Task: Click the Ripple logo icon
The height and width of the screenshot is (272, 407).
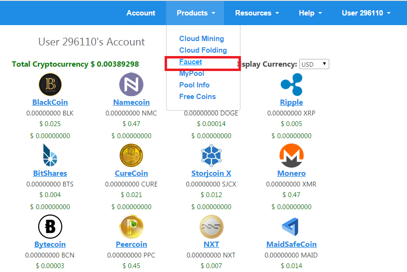Action: pyautogui.click(x=292, y=85)
